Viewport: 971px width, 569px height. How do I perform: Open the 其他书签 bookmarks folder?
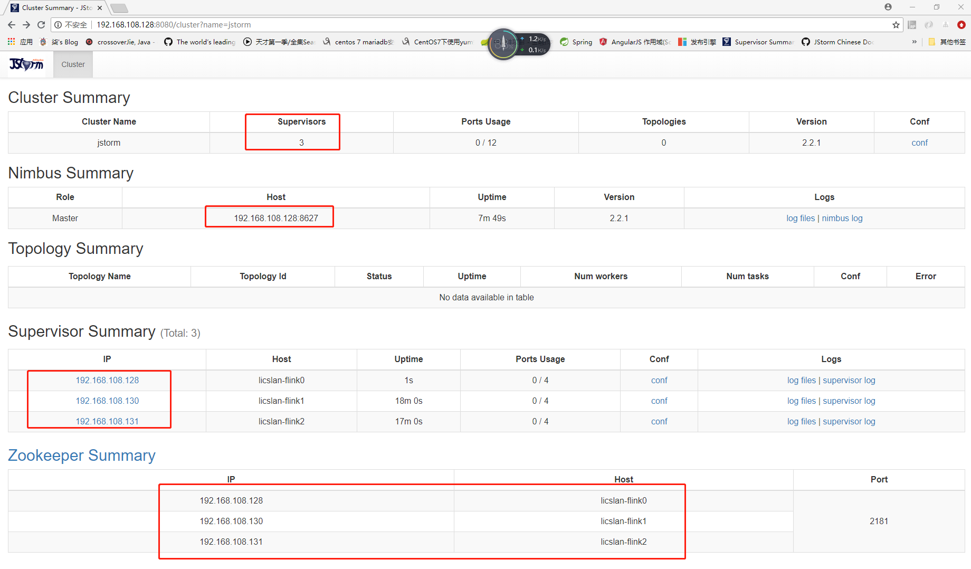click(x=947, y=42)
